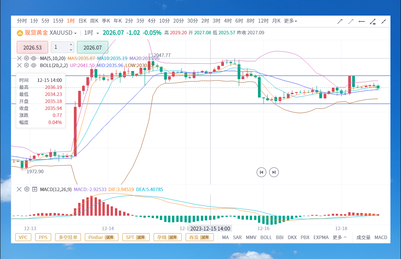This screenshot has width=401, height=259.
Task: Switch to the 日K timeframe tab
Action: tap(82, 21)
